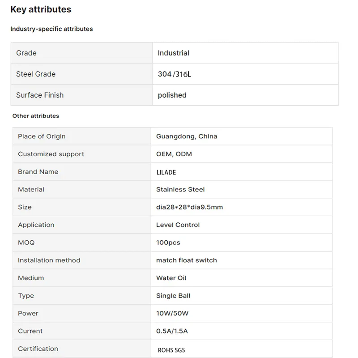Select the OEM, ODM customized support value
The width and height of the screenshot is (358, 358).
click(x=174, y=154)
